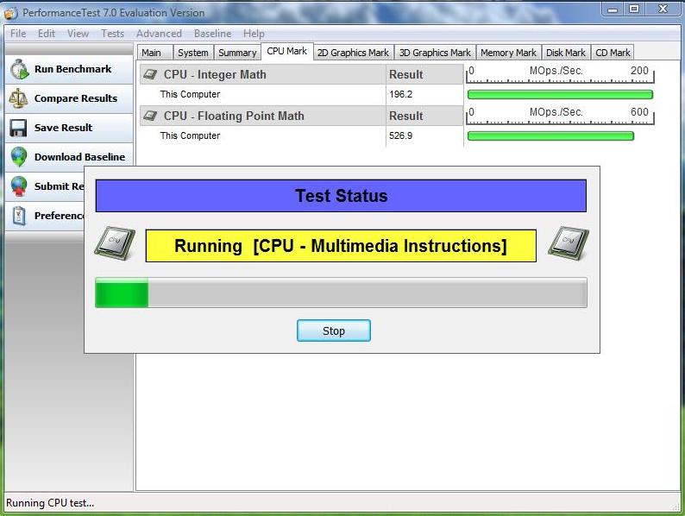Click the Submit Results globe icon
685x516 pixels.
click(x=19, y=186)
